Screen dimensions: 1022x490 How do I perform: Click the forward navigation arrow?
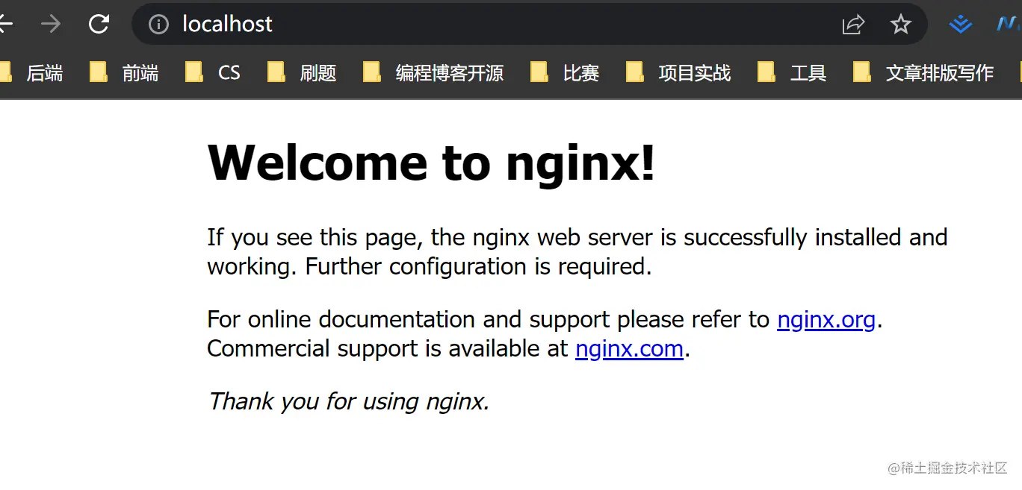point(51,24)
